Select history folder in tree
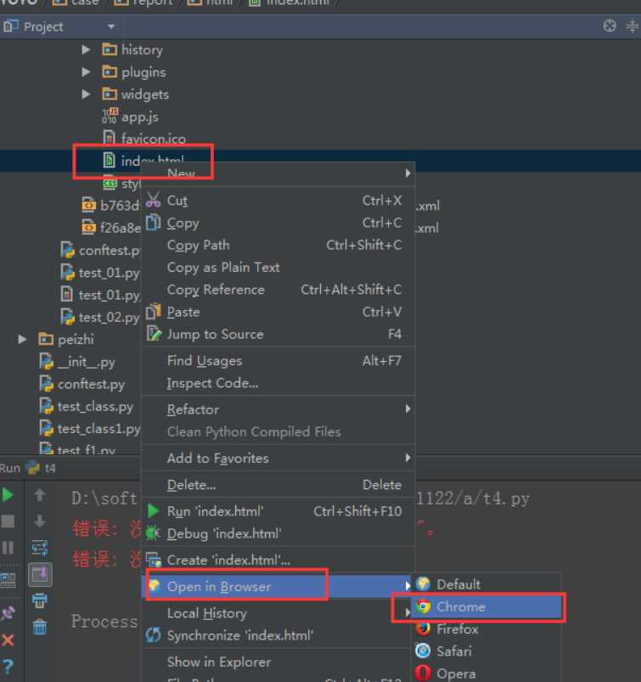Viewport: 641px width, 682px height. click(132, 49)
